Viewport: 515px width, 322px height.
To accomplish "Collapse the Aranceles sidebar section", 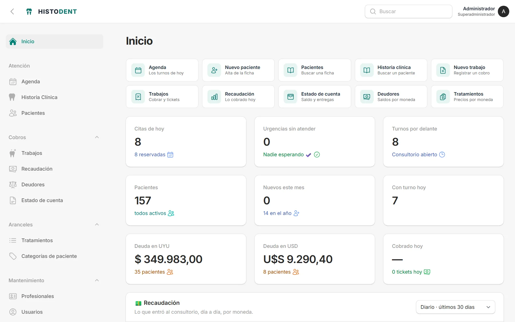I will tap(97, 225).
